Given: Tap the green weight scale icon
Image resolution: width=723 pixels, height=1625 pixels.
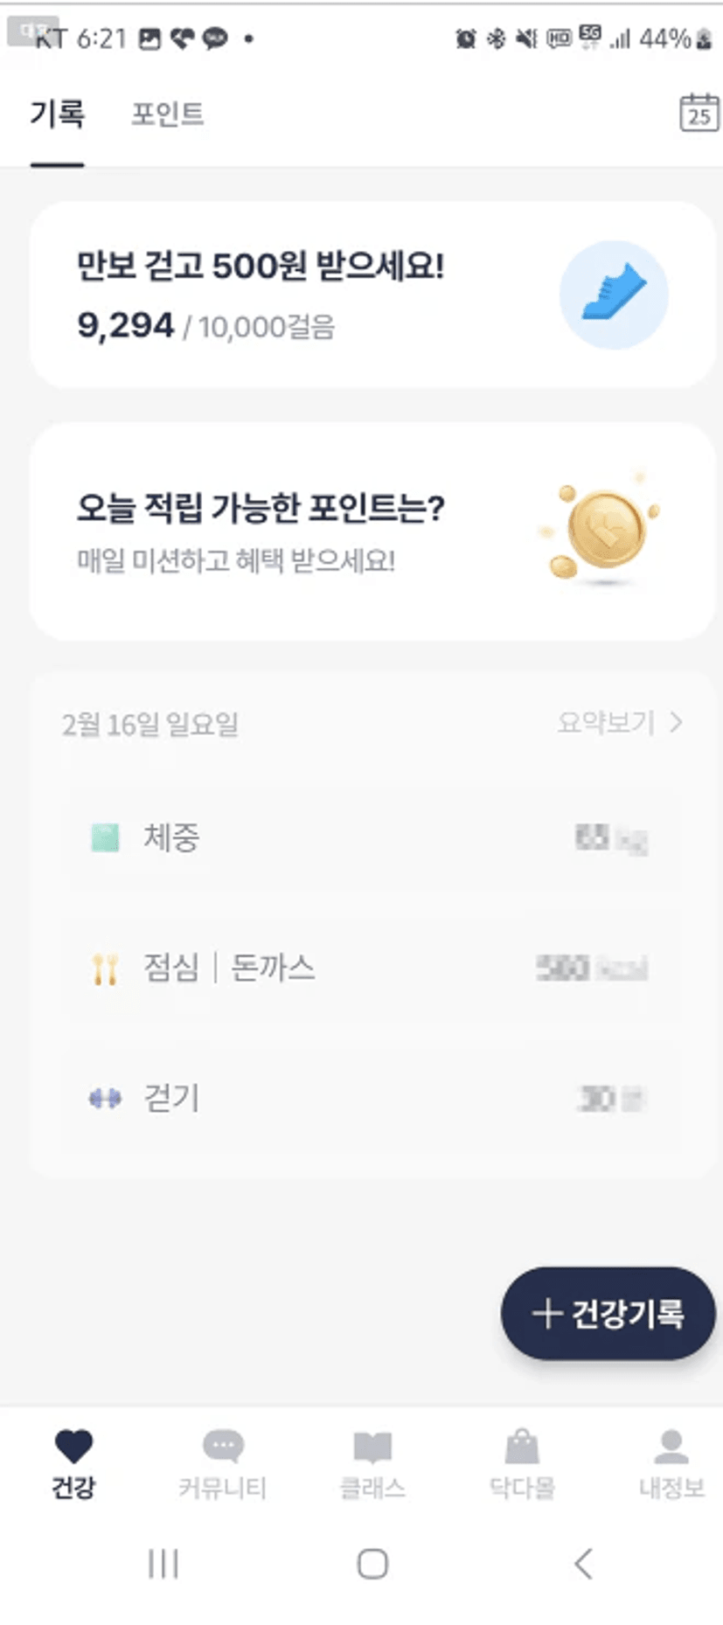Looking at the screenshot, I should (x=106, y=837).
